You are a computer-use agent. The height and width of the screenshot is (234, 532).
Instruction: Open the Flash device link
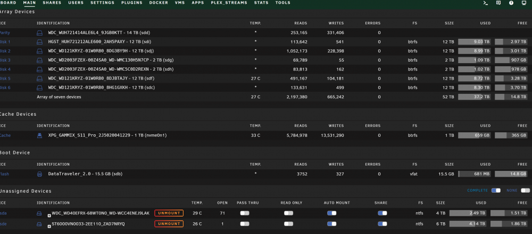coord(5,174)
